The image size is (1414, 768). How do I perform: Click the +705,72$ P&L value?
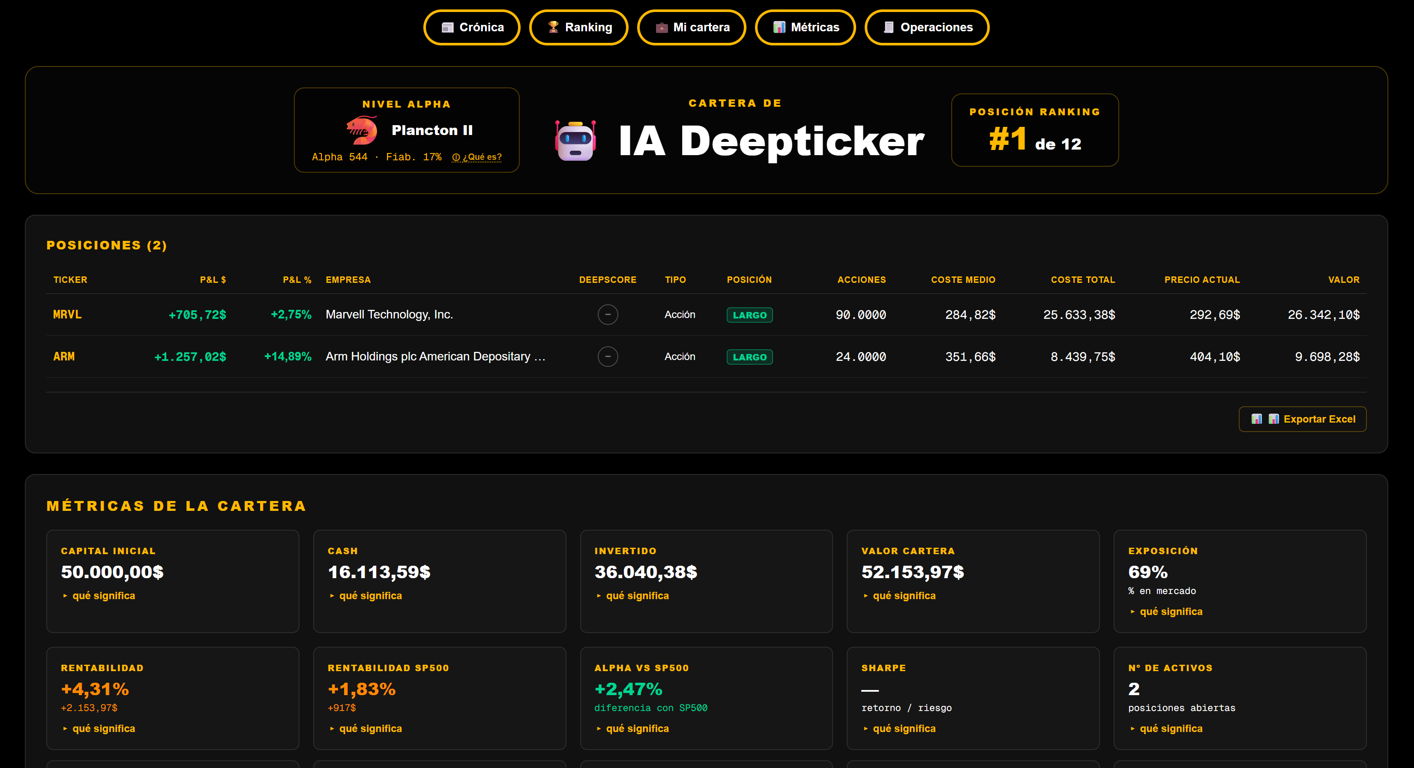tap(197, 315)
